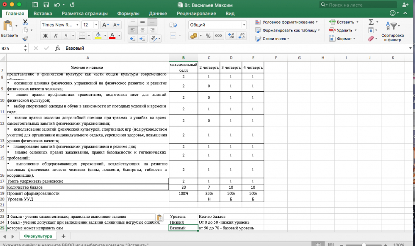Open the font size 12 dropdown
Screen dimensions: 415x246
[x=96, y=25]
